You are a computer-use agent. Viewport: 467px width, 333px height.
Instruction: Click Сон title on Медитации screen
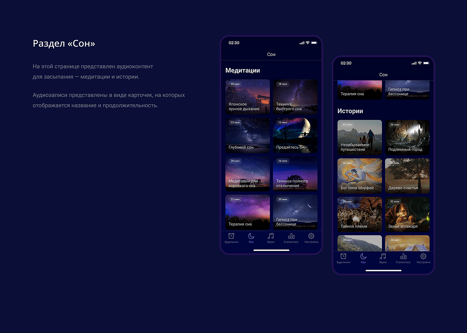pos(271,54)
